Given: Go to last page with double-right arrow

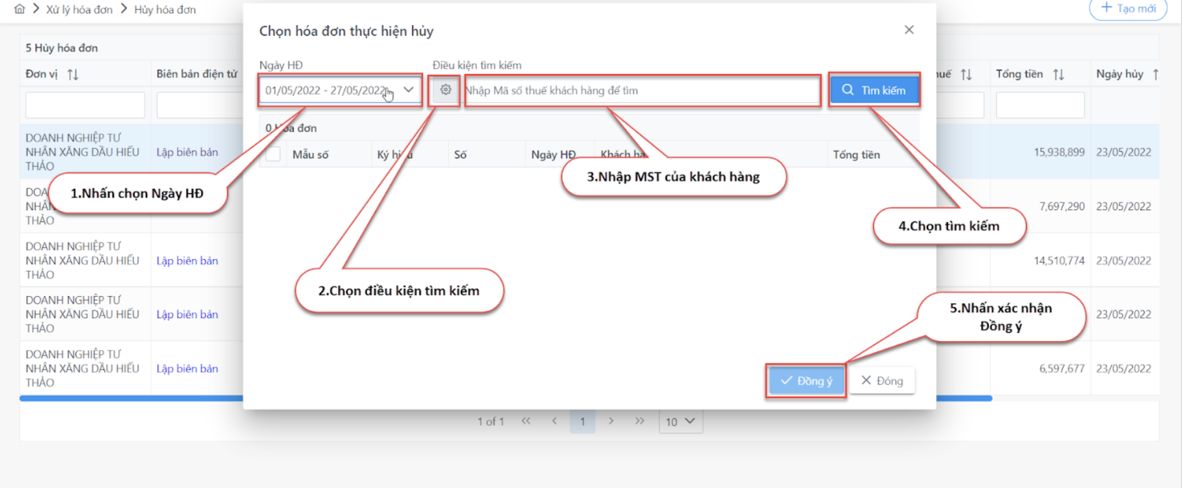Looking at the screenshot, I should [x=640, y=421].
